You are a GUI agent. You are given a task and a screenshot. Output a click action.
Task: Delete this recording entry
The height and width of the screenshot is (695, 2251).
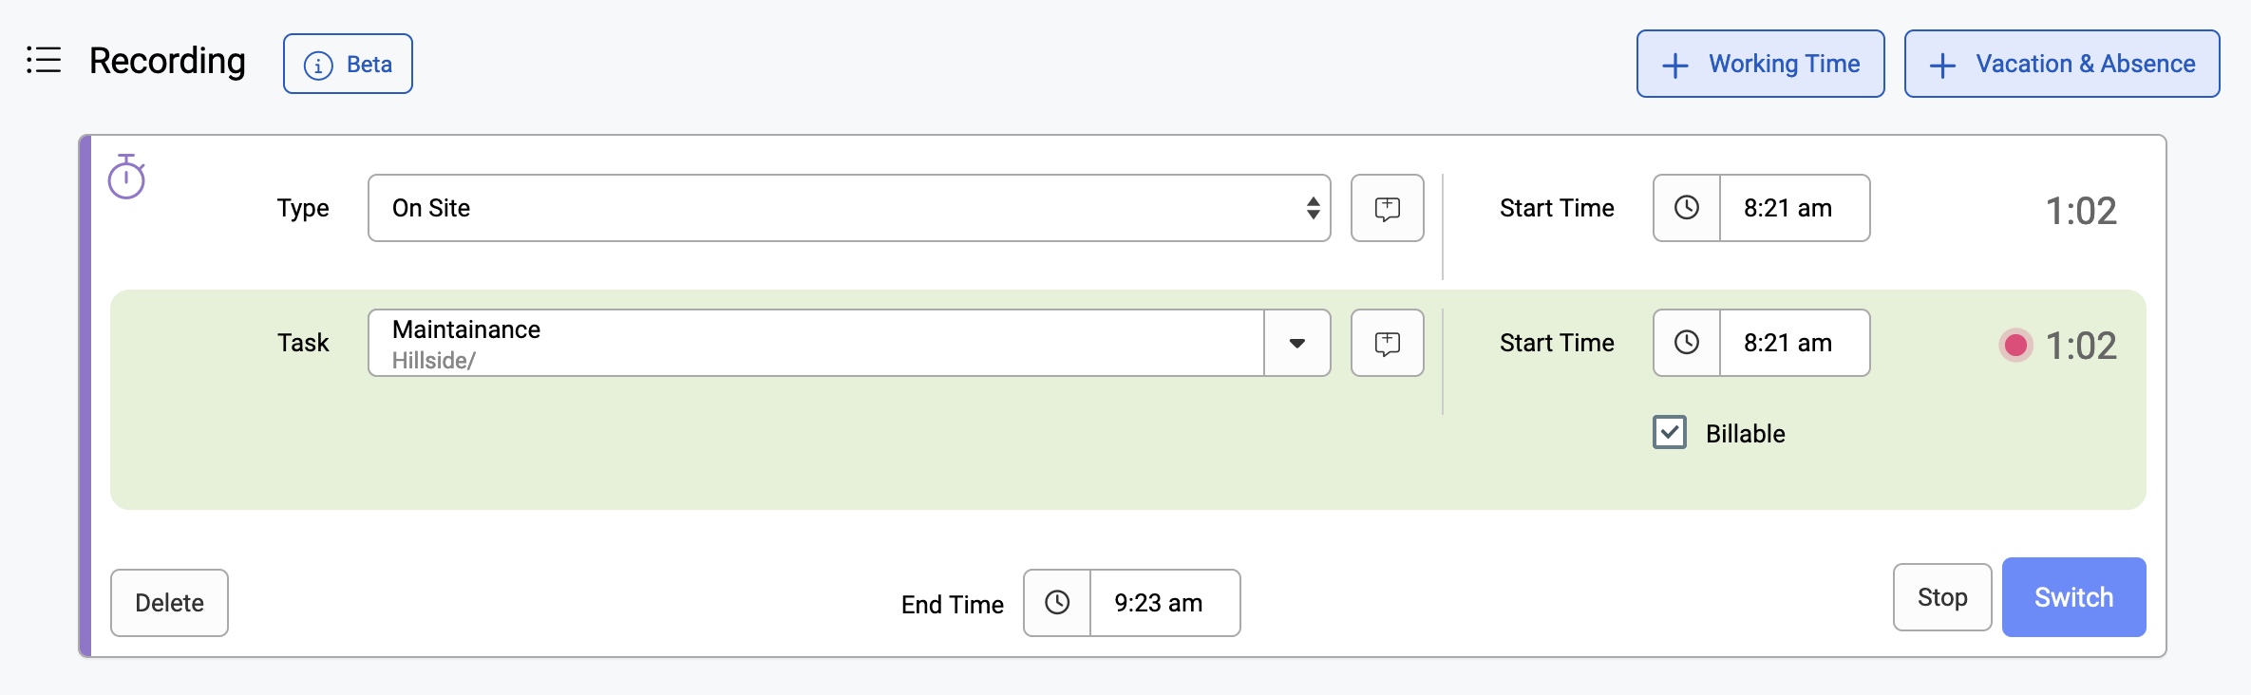[x=169, y=603]
